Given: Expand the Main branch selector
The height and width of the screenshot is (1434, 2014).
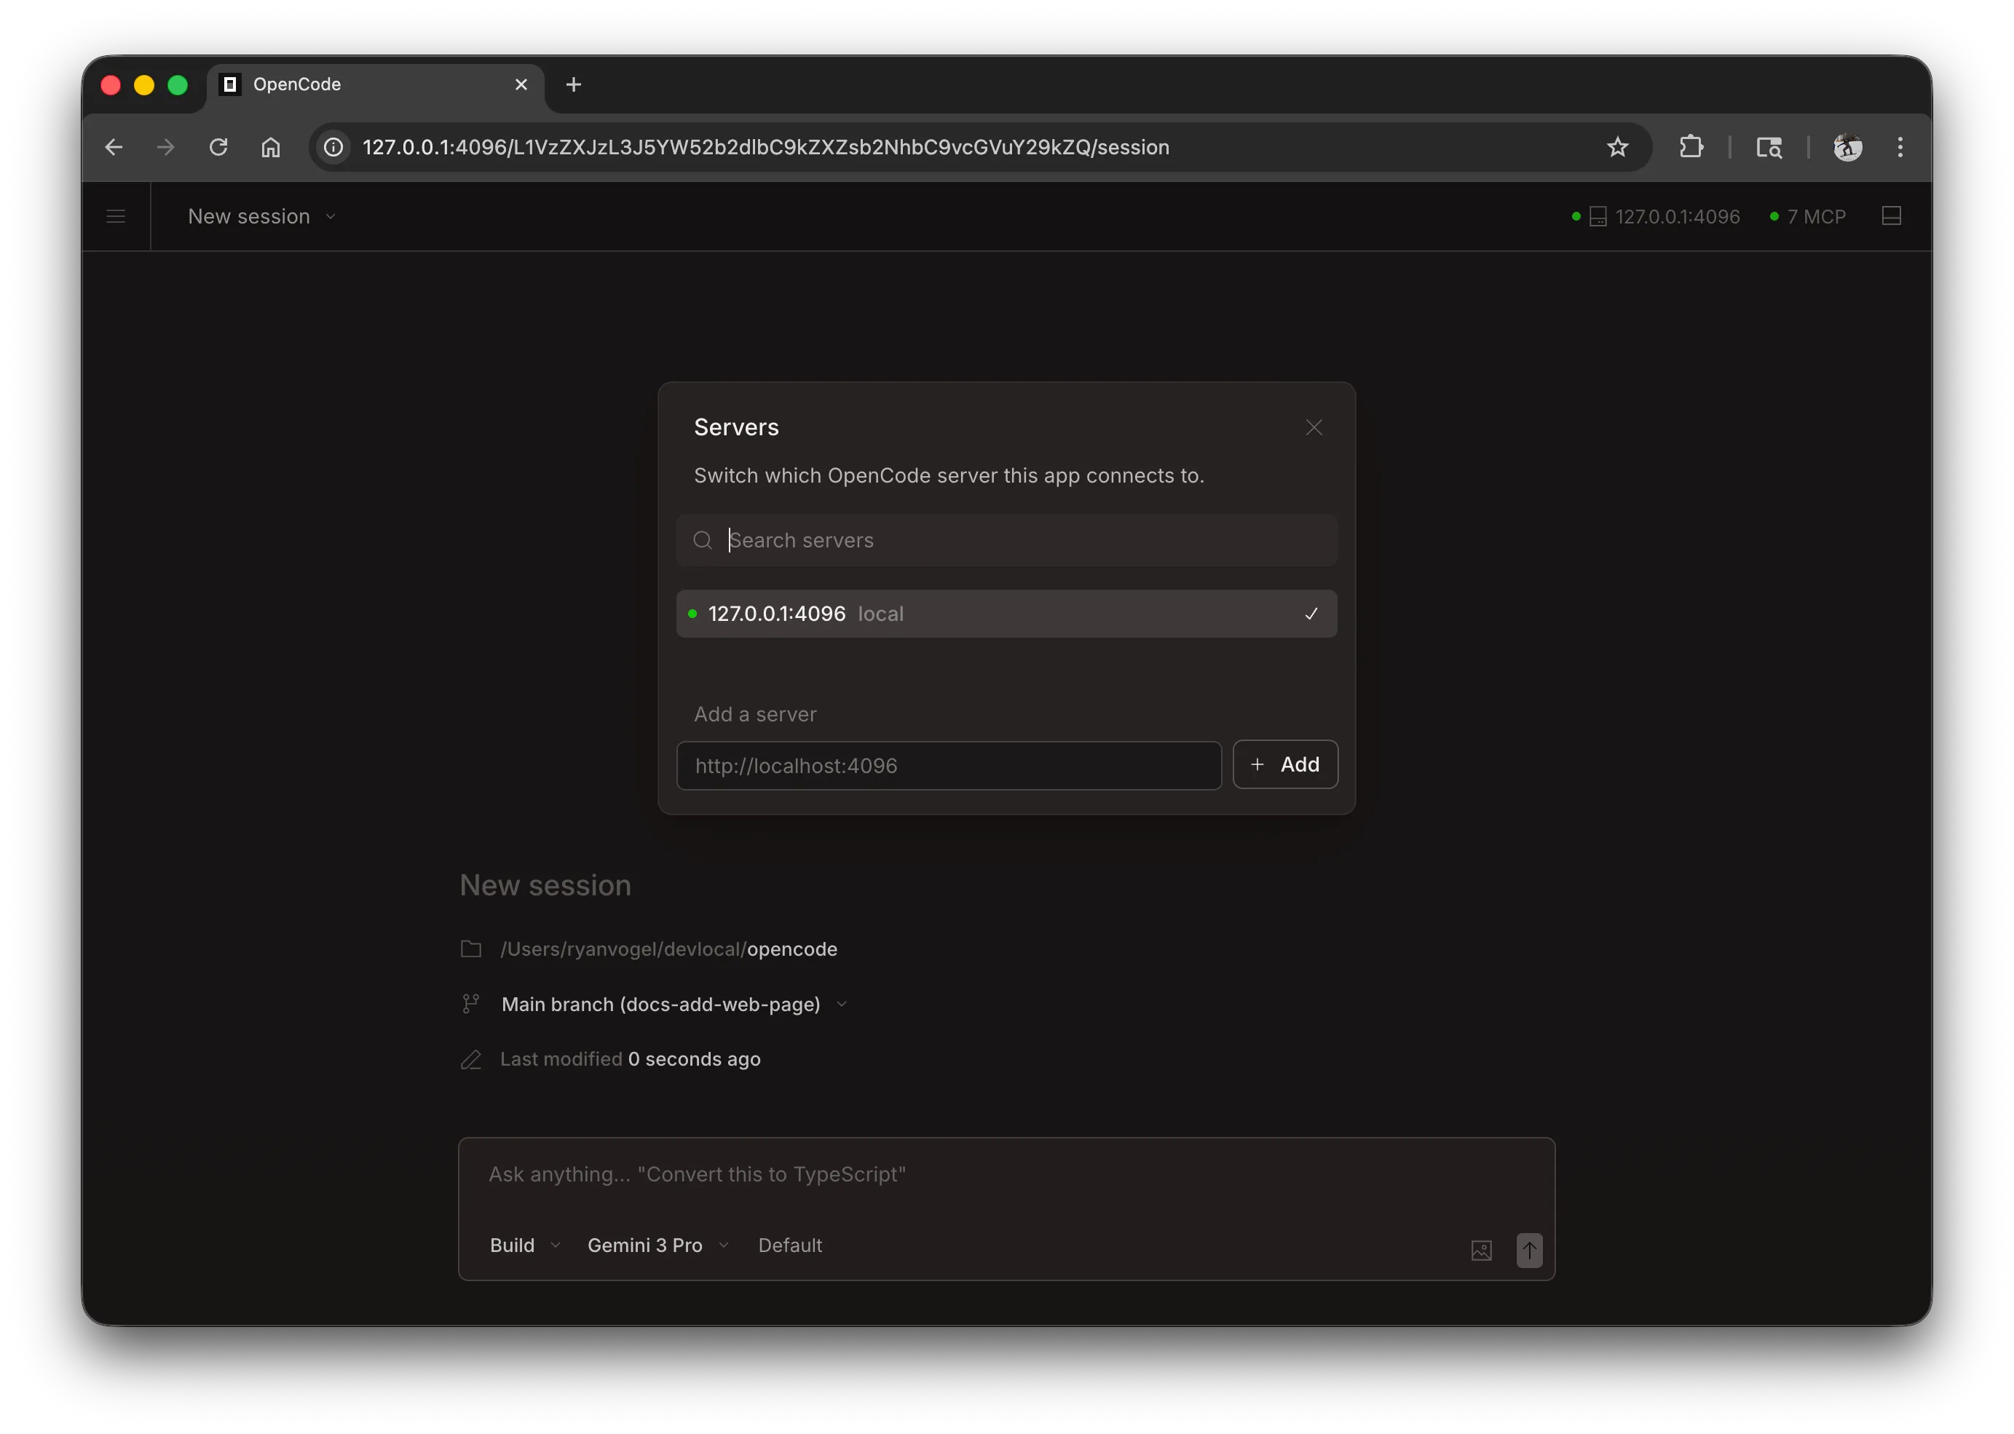Looking at the screenshot, I should point(841,1004).
